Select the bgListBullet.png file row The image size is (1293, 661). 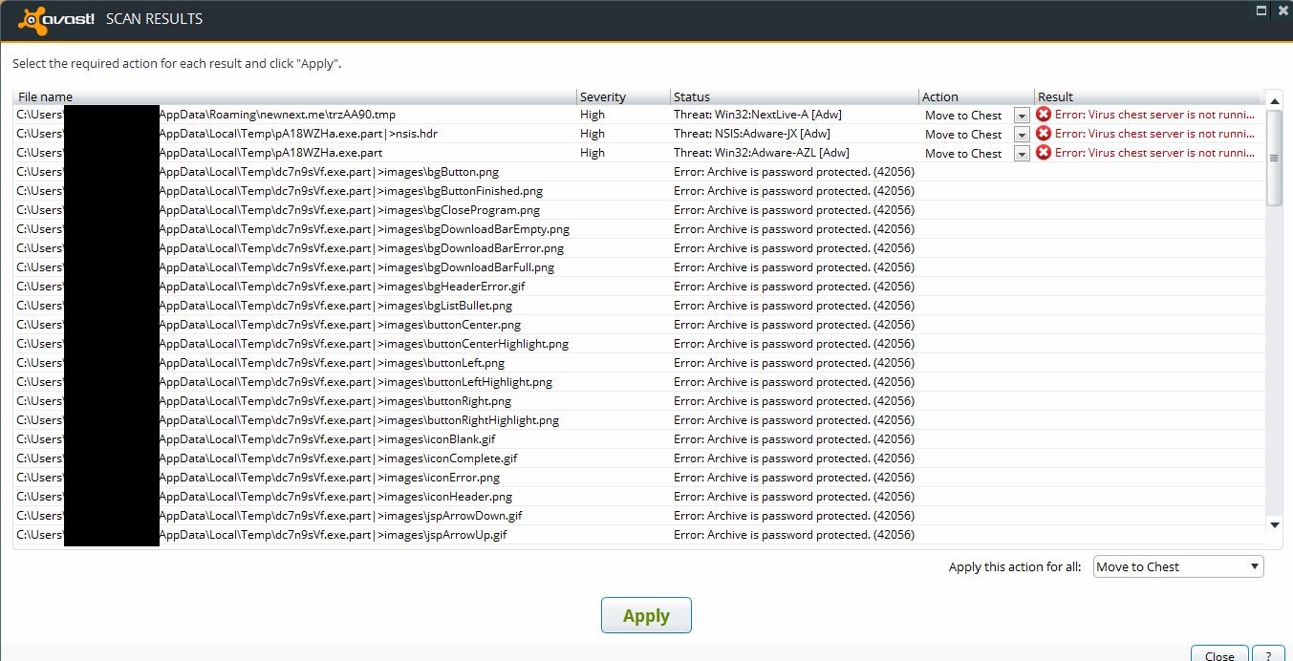point(638,306)
